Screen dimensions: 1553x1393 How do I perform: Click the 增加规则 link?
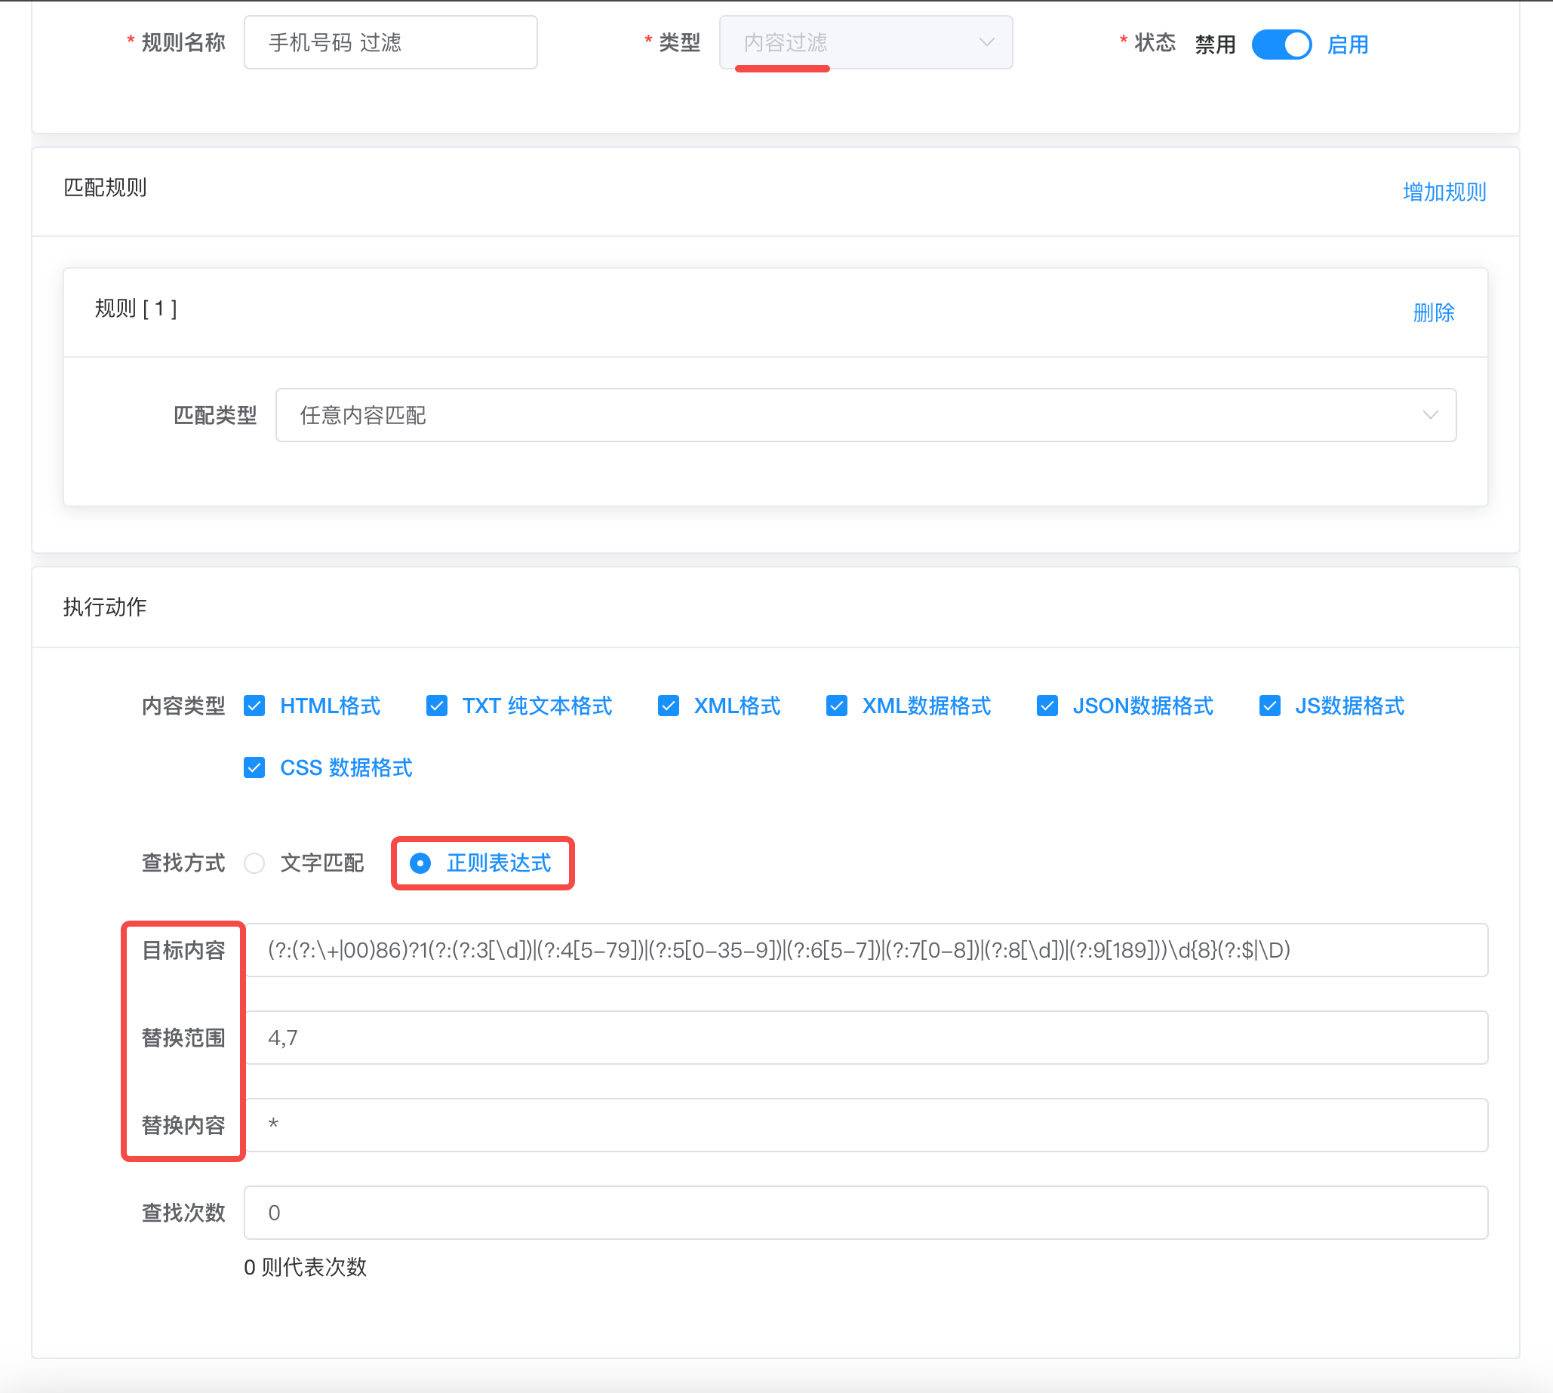click(x=1444, y=192)
